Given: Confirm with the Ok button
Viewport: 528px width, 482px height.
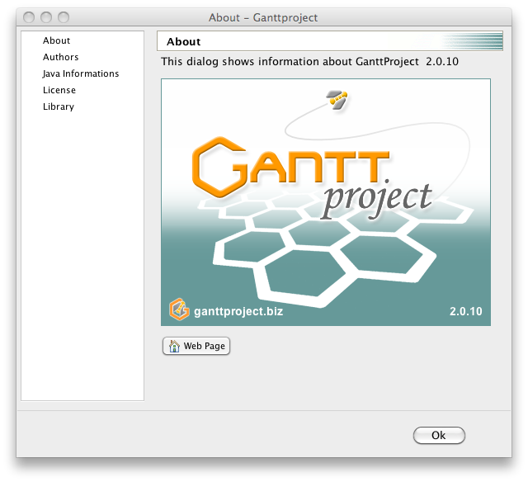Looking at the screenshot, I should coord(439,435).
